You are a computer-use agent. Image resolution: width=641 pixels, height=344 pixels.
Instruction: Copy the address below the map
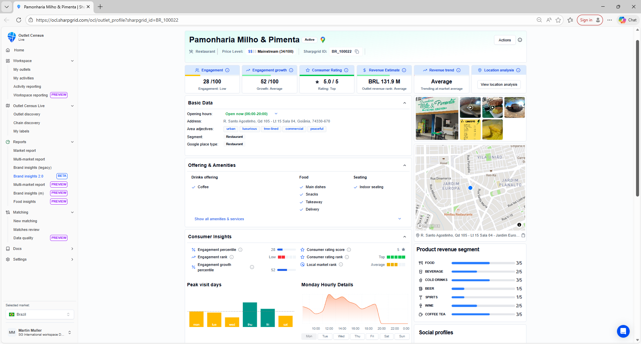pos(523,235)
